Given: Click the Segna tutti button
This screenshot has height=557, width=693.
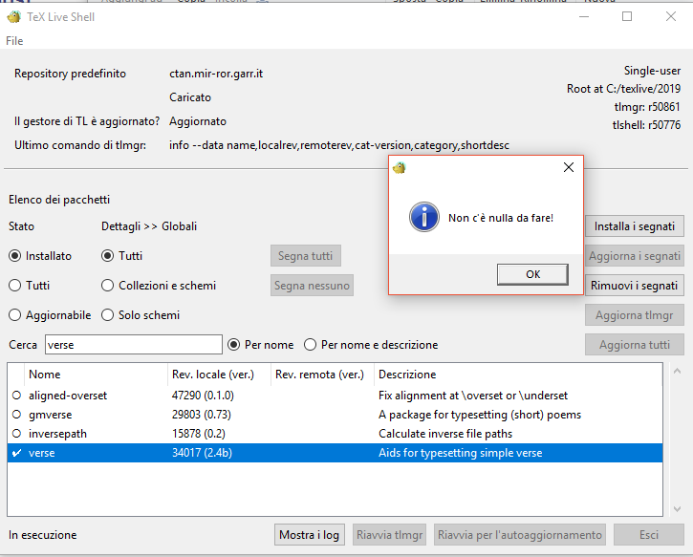Looking at the screenshot, I should pos(305,256).
